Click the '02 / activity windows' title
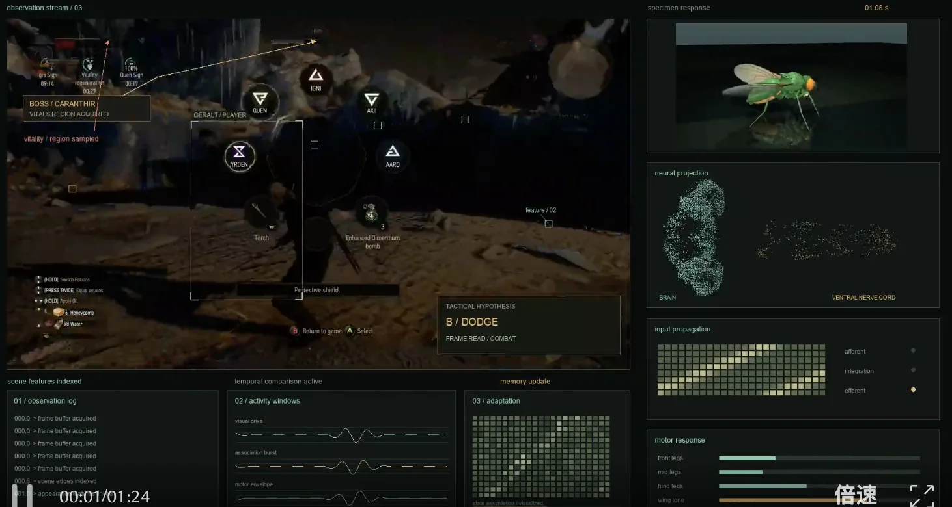This screenshot has width=952, height=507. (268, 401)
